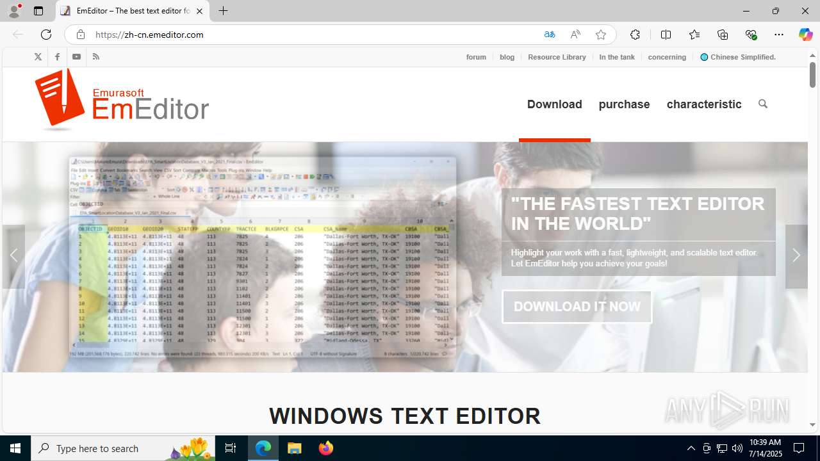Click the Emurasoft EmEditor logo
The height and width of the screenshot is (461, 820).
[x=122, y=99]
